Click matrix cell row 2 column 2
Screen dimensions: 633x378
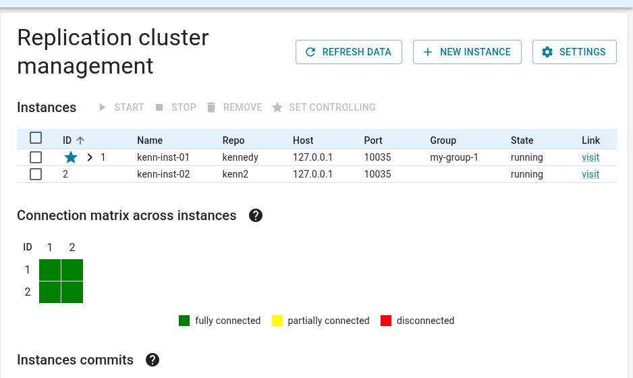72,292
